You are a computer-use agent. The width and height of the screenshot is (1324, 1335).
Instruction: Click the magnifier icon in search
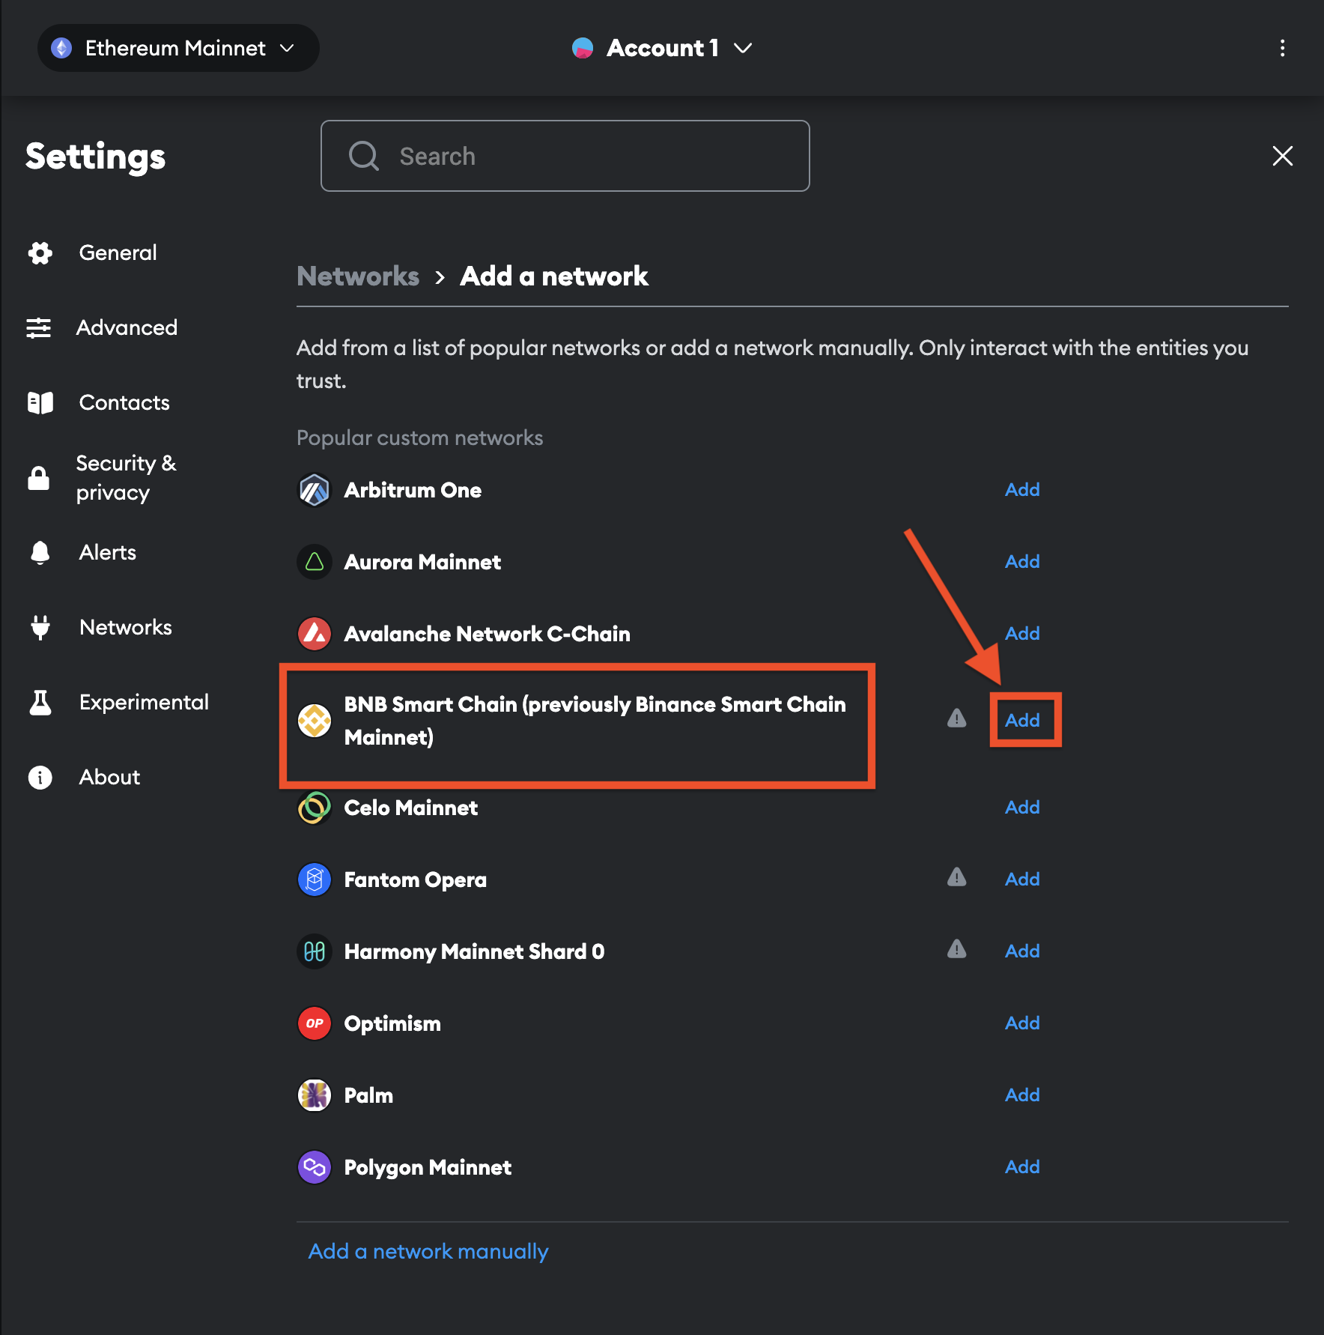click(x=364, y=156)
